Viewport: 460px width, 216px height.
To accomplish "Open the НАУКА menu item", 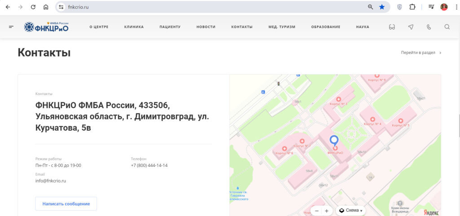I will [x=363, y=27].
